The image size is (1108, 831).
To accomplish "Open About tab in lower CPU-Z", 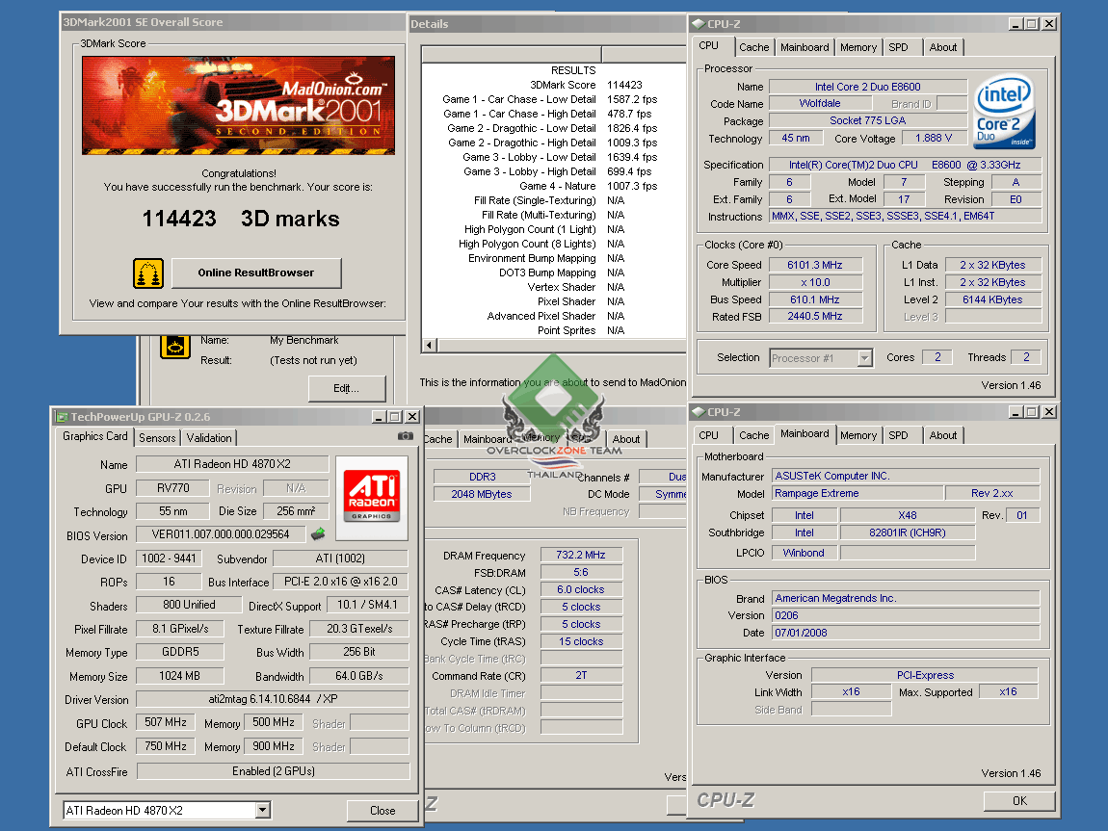I will (x=942, y=435).
